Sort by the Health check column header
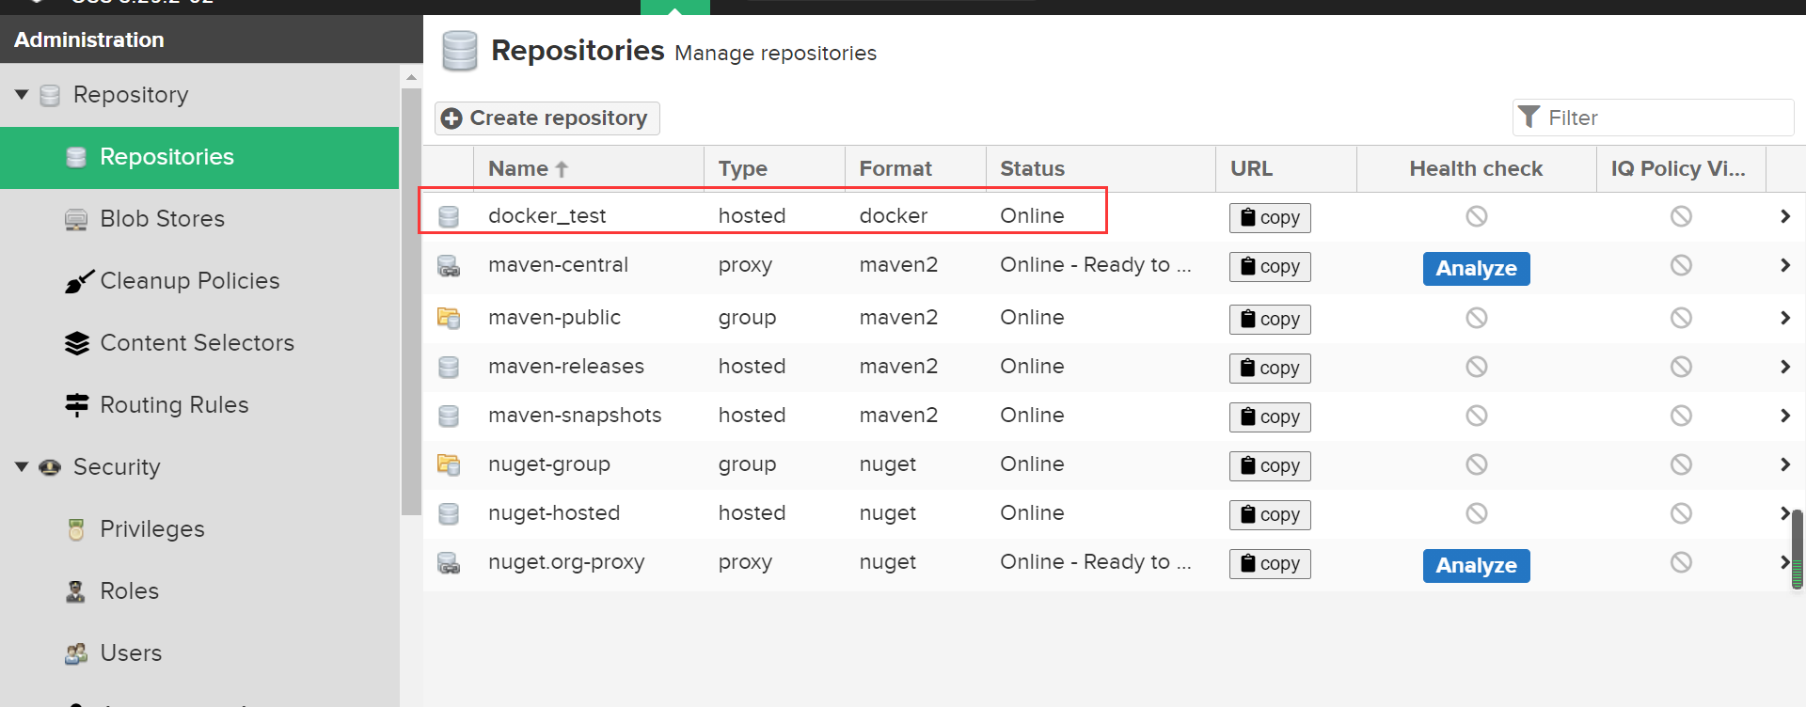This screenshot has height=707, width=1806. (x=1476, y=169)
